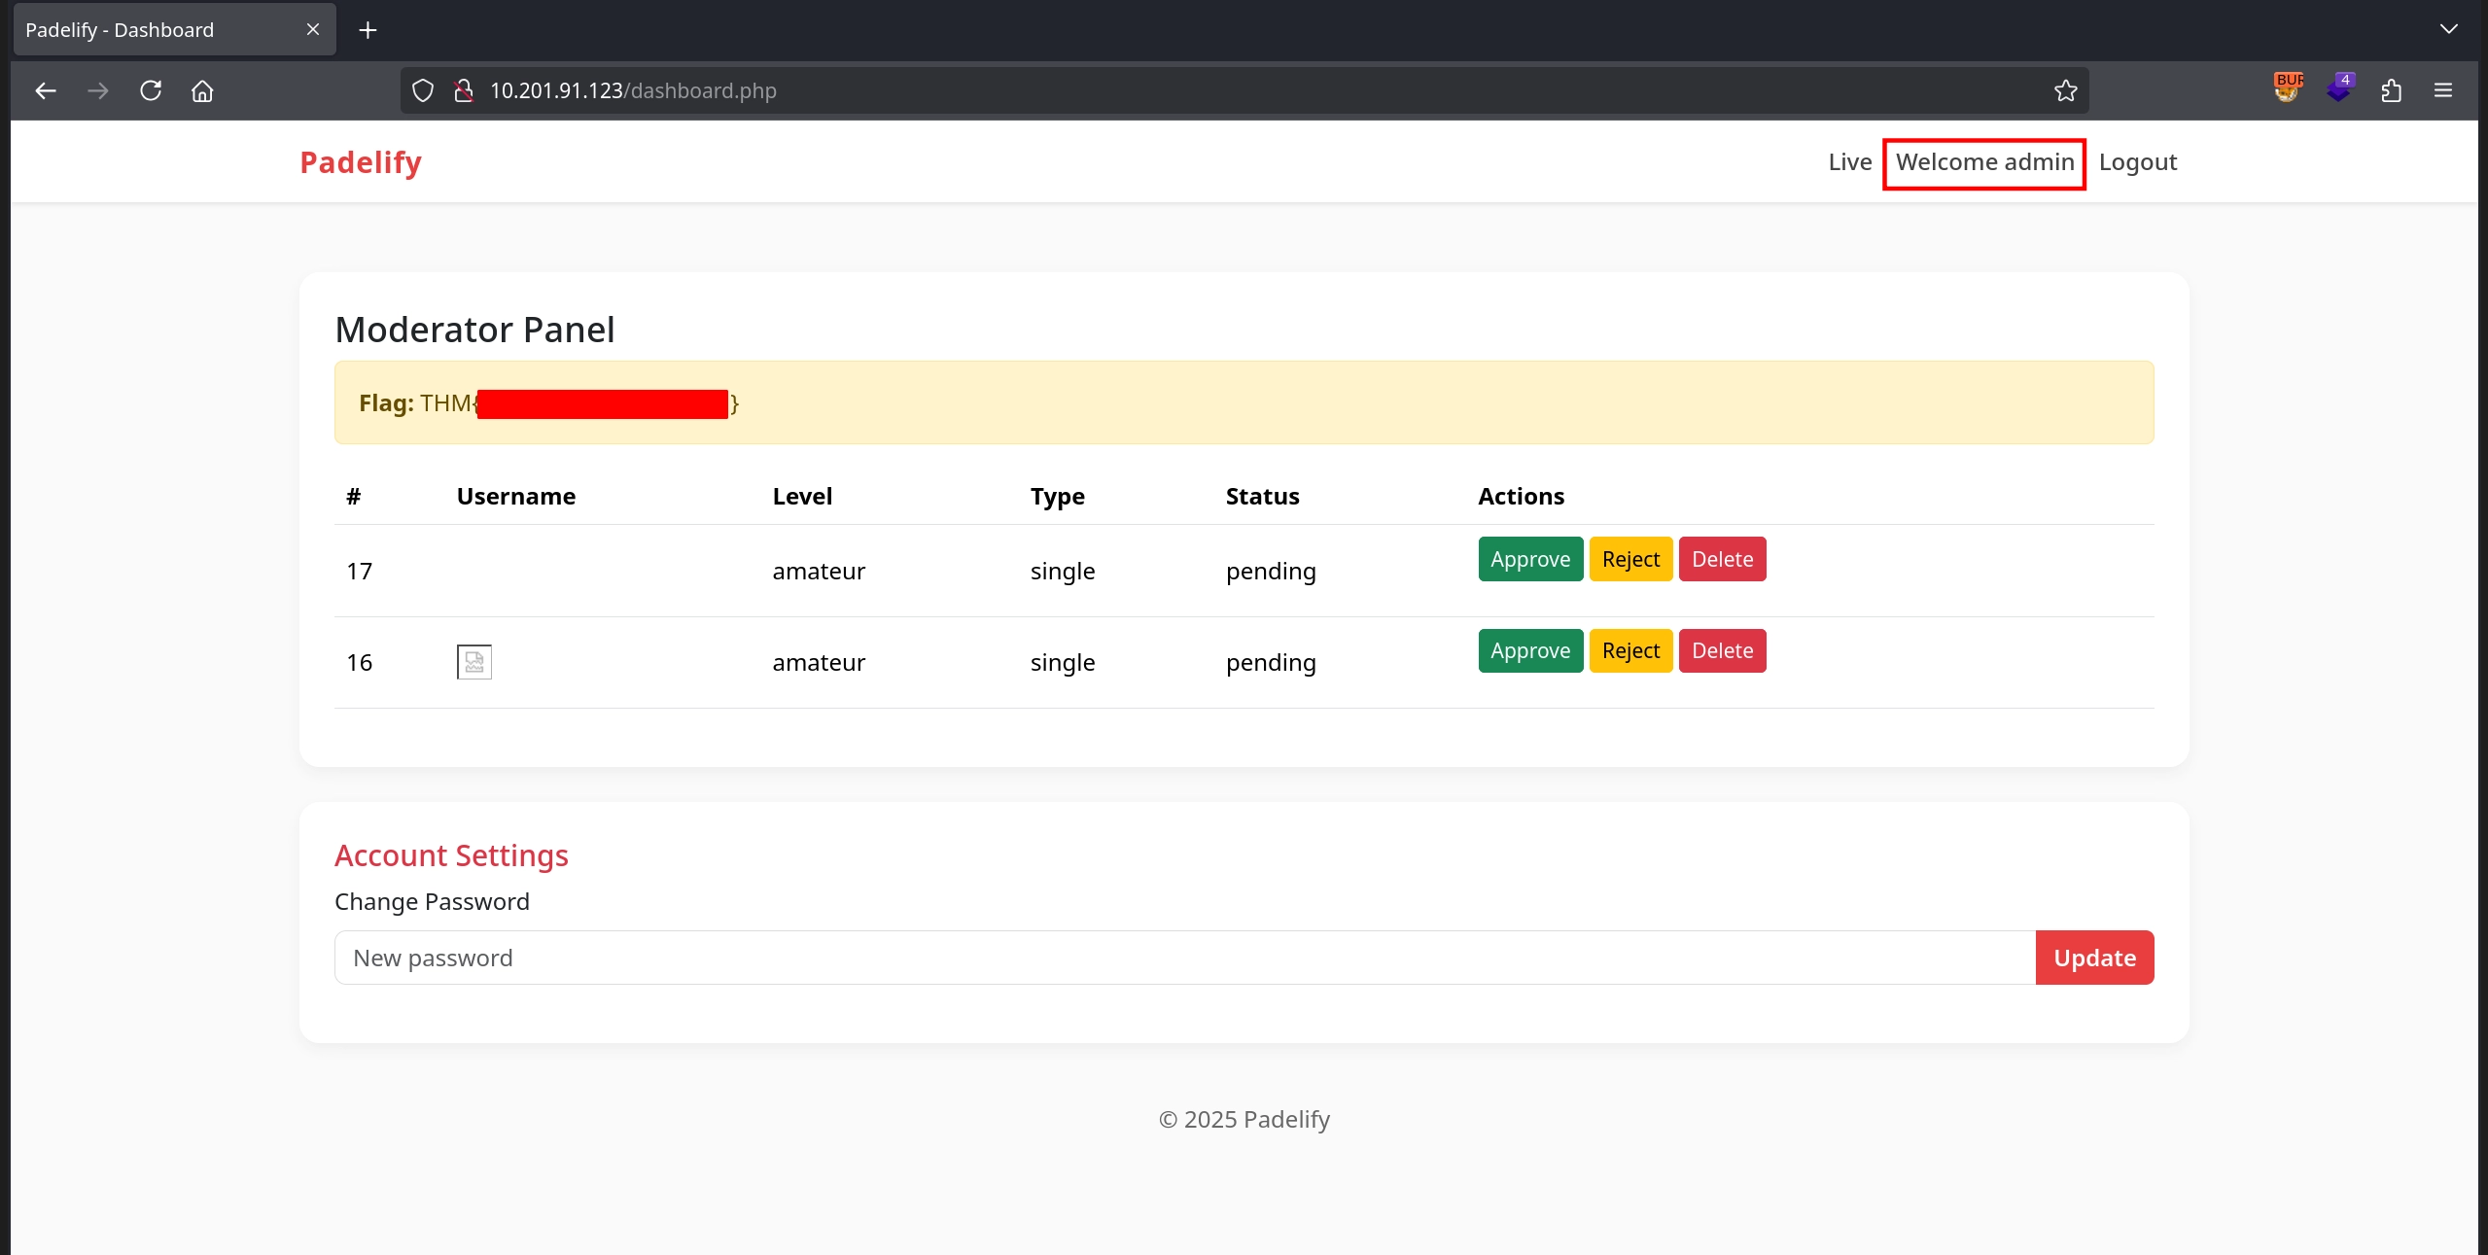Click the browser back arrow
Image resolution: width=2488 pixels, height=1255 pixels.
(x=46, y=91)
